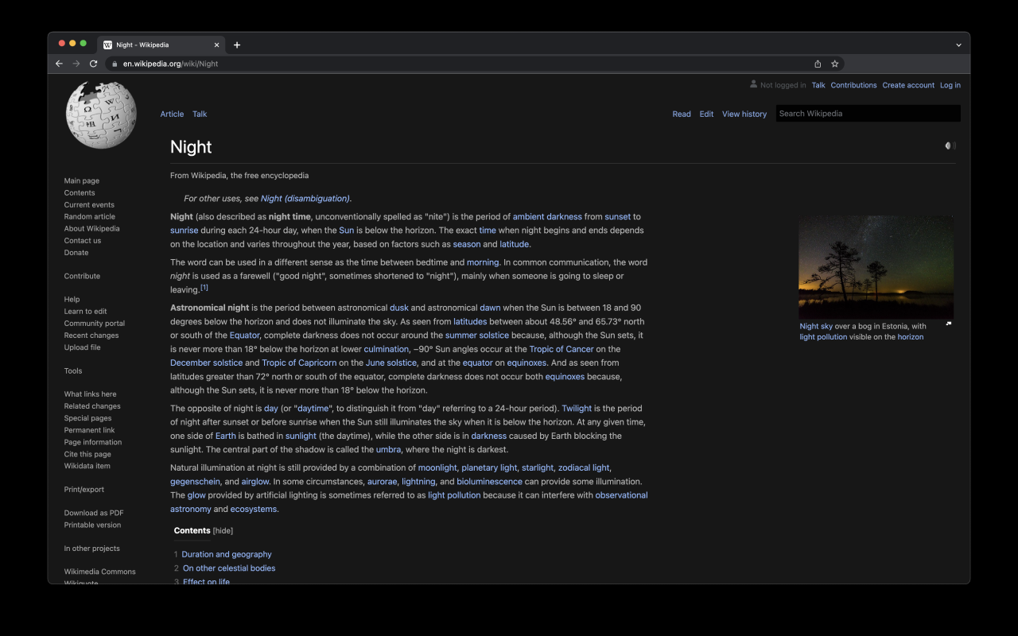Open Community portal link
Image resolution: width=1018 pixels, height=636 pixels.
(x=95, y=323)
